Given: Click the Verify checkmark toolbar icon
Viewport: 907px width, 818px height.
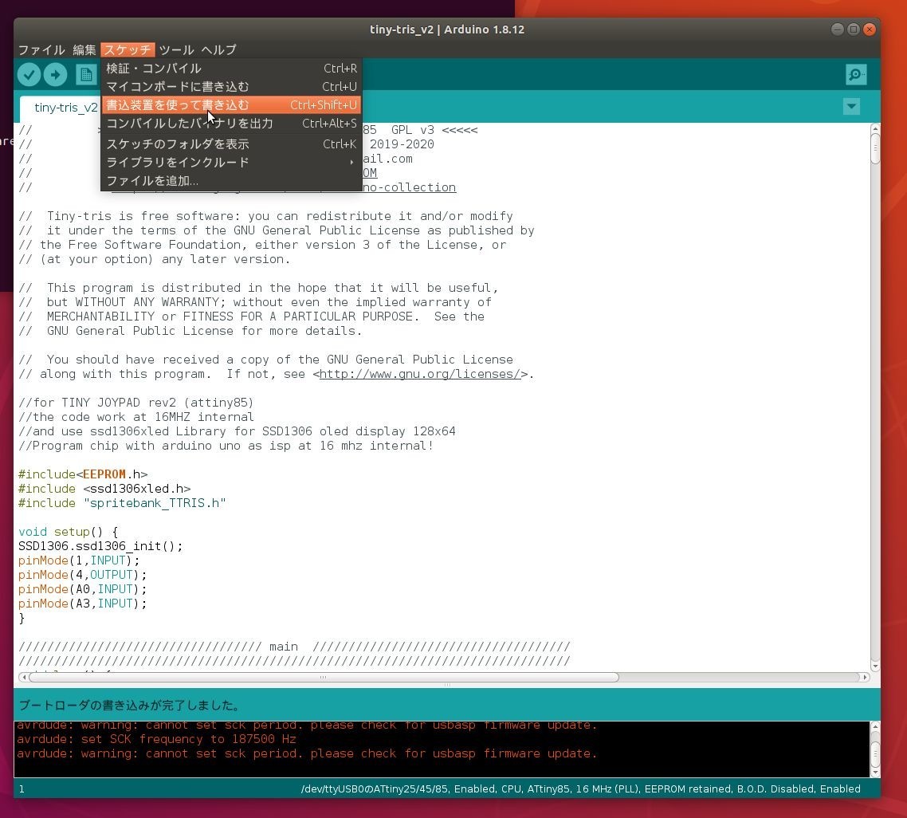Looking at the screenshot, I should point(29,75).
